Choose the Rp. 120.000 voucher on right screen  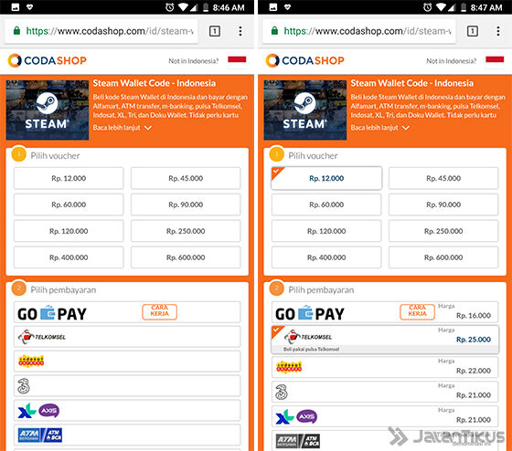coord(326,231)
